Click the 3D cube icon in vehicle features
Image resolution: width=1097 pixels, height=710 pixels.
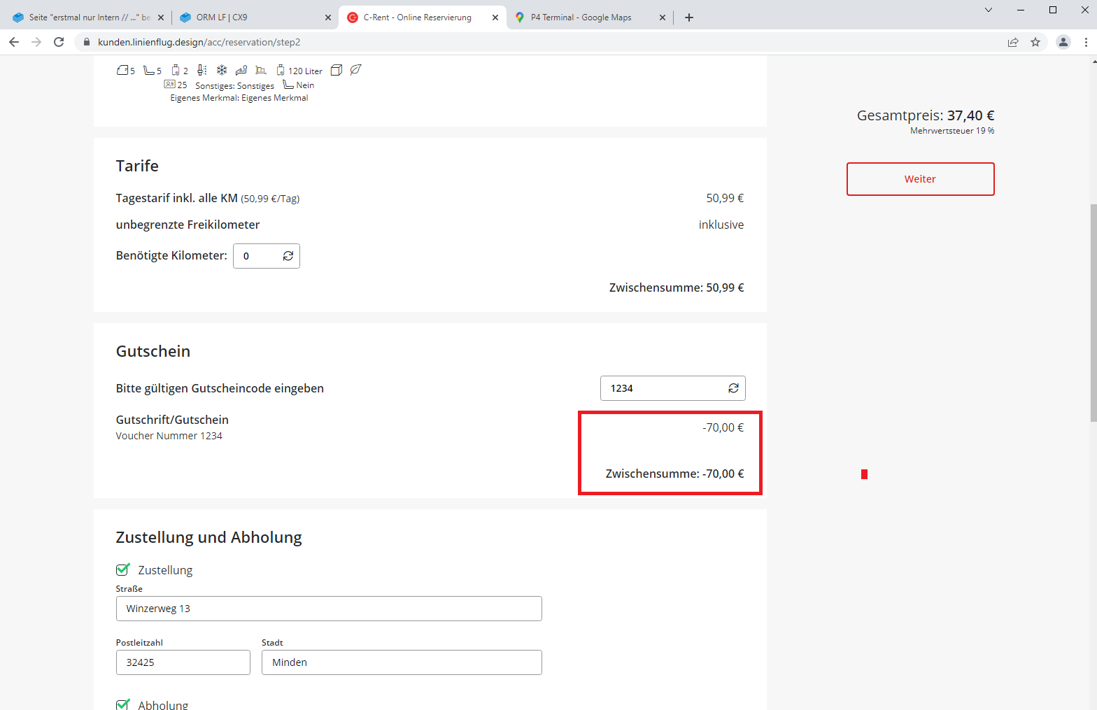(337, 70)
